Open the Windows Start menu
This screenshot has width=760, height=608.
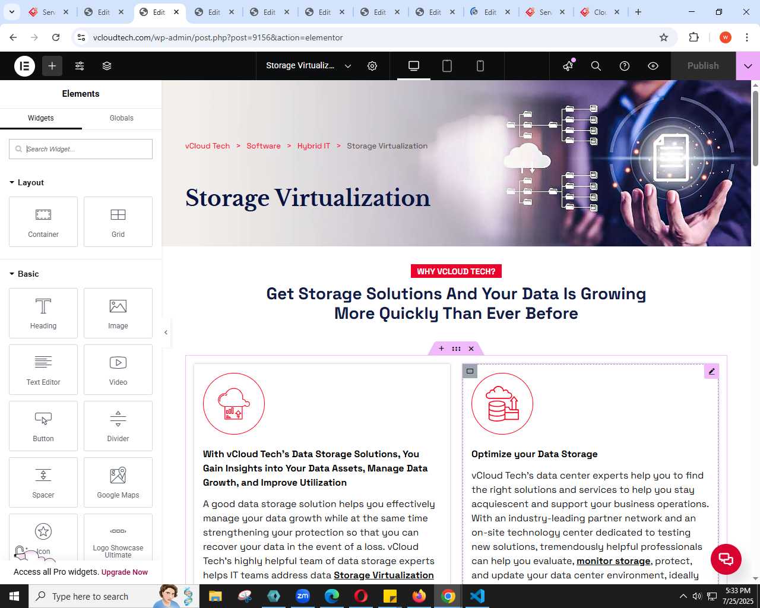[14, 596]
